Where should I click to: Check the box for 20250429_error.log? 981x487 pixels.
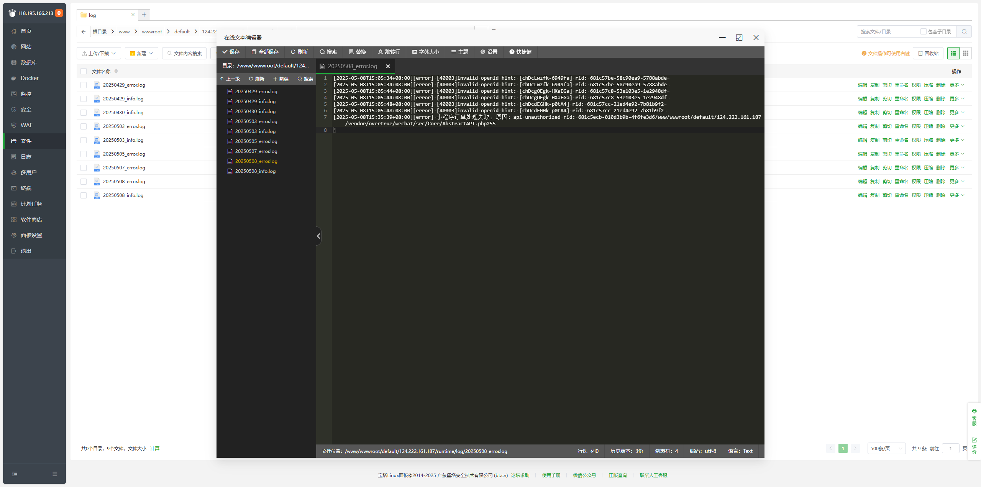84,85
